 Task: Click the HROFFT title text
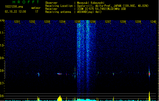point(26,2)
